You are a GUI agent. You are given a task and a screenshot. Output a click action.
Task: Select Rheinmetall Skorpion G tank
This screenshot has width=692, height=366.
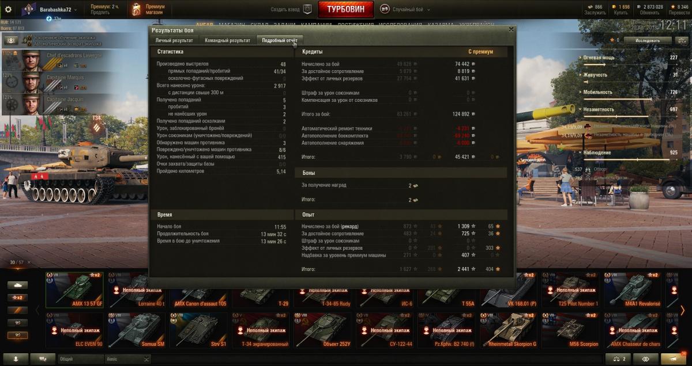(509, 330)
